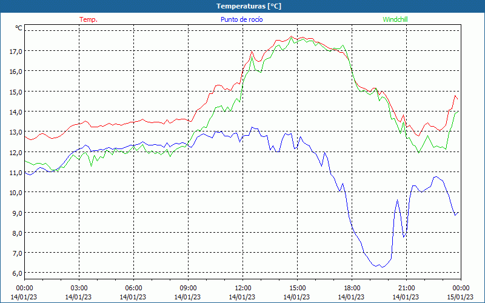485x303 pixels.
Task: Click the 15:00 time axis label
Action: click(297, 288)
